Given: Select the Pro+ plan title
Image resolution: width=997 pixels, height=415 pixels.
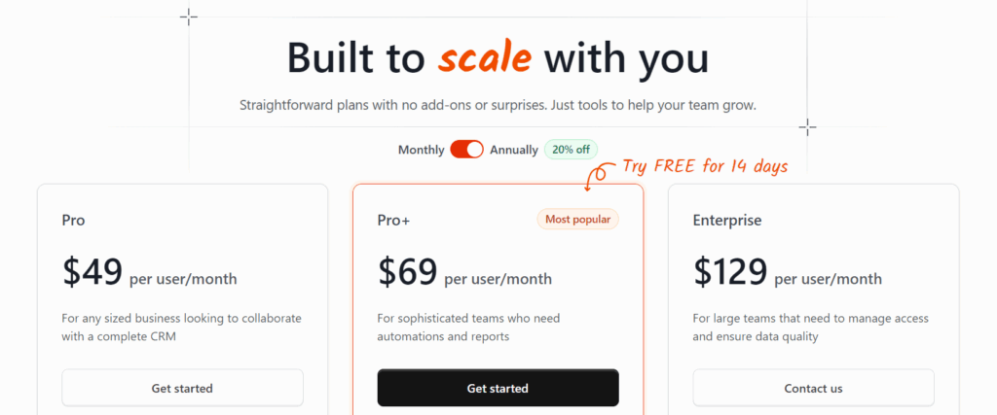Looking at the screenshot, I should [x=393, y=220].
